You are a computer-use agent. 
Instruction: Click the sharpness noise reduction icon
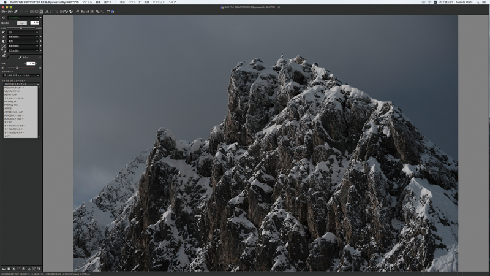tap(4, 50)
